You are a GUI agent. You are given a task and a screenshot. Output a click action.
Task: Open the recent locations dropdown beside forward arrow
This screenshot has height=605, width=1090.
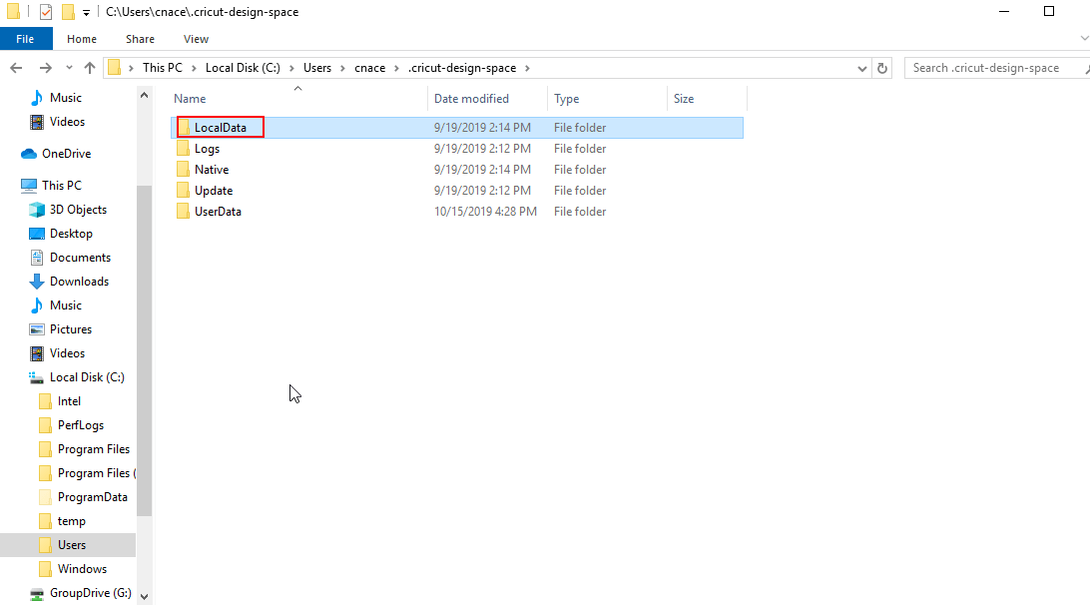pos(68,67)
